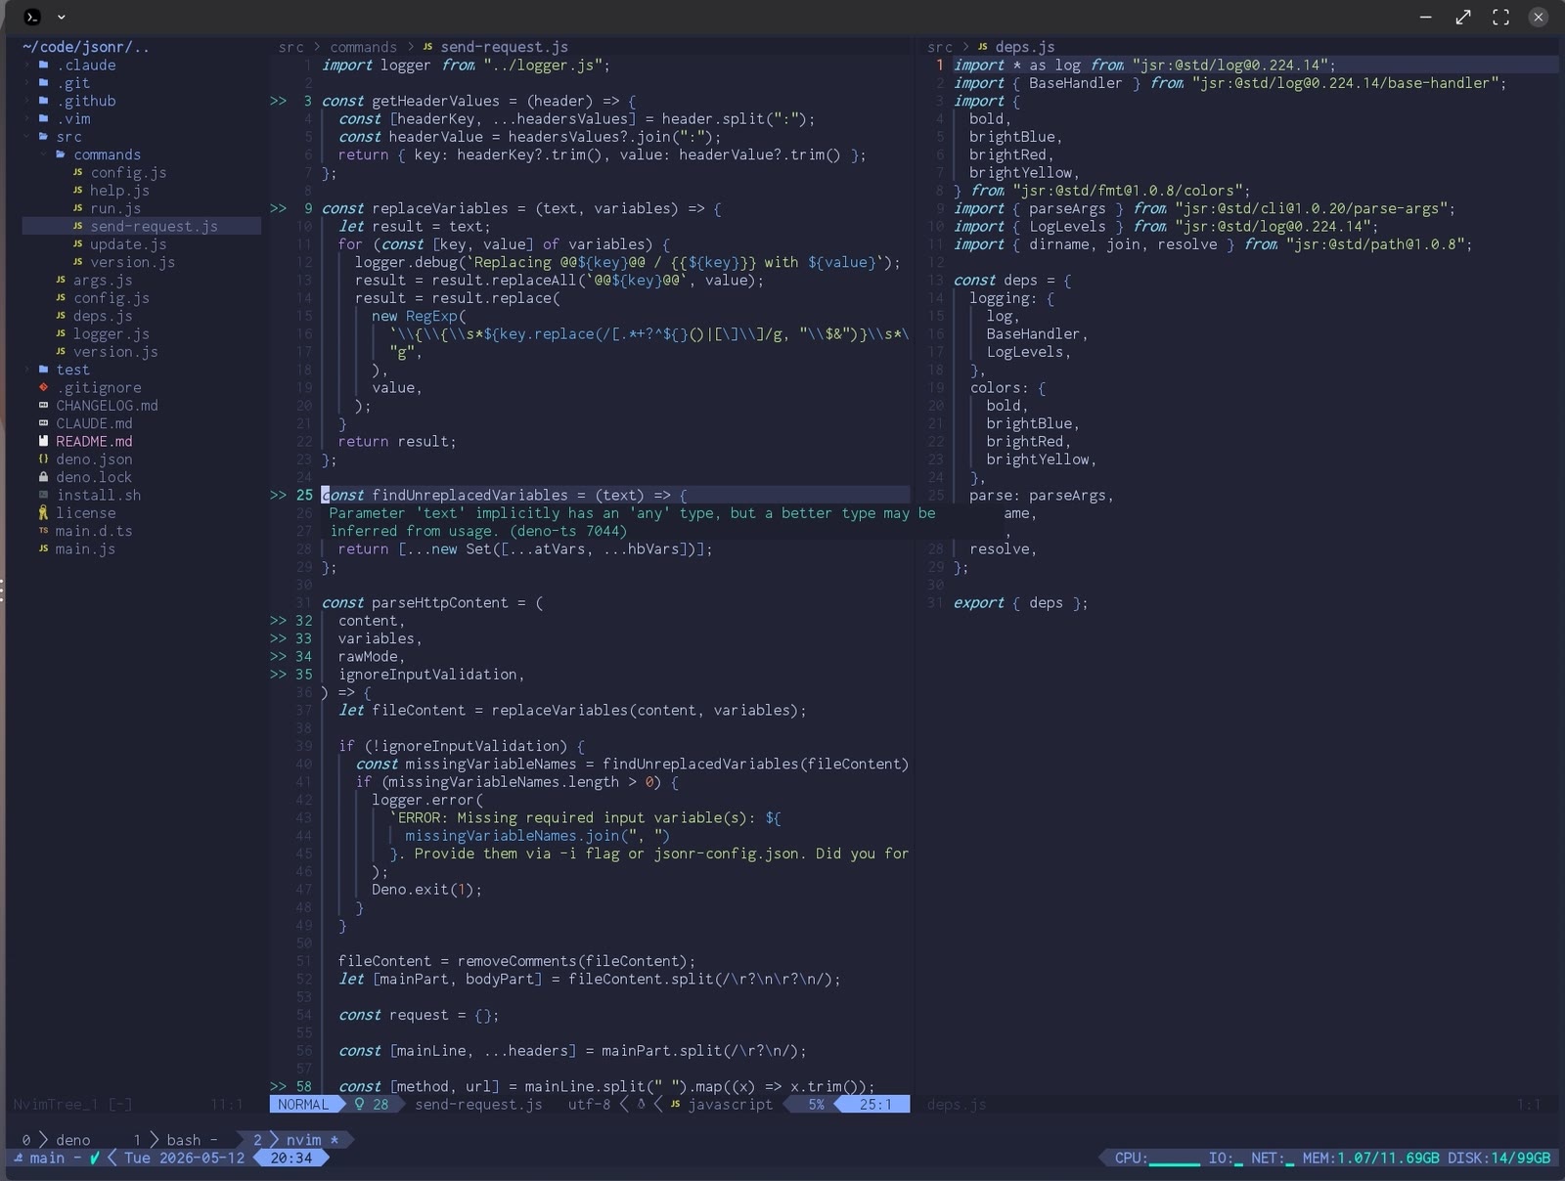Viewport: 1565px width, 1181px height.
Task: Click the test folder icon
Action: click(x=44, y=370)
